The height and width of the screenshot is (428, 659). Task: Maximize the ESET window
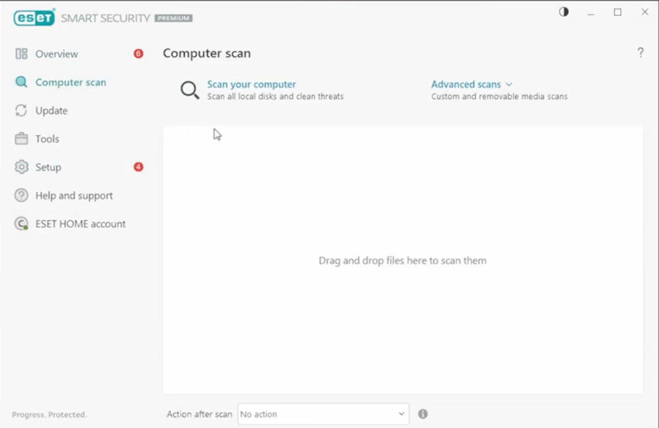[617, 12]
